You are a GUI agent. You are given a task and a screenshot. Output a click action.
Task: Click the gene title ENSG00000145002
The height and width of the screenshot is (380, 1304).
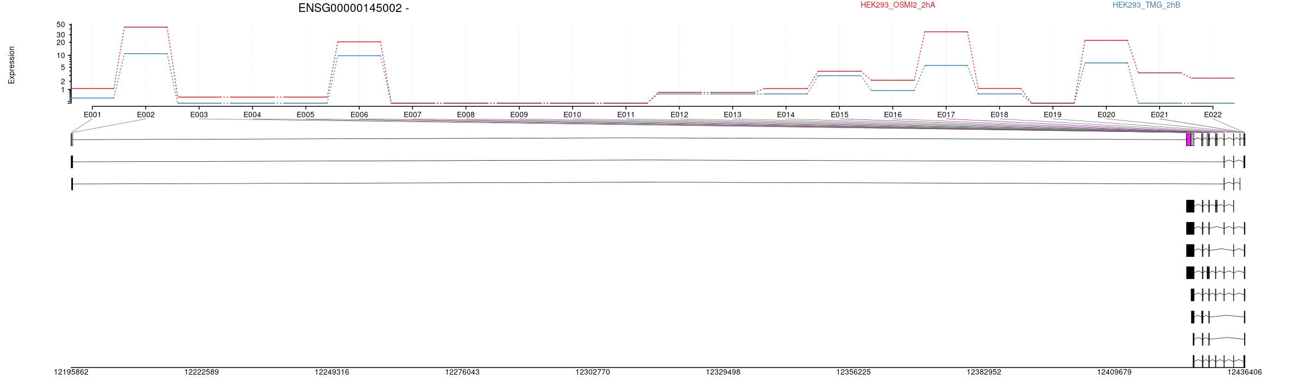tap(350, 8)
